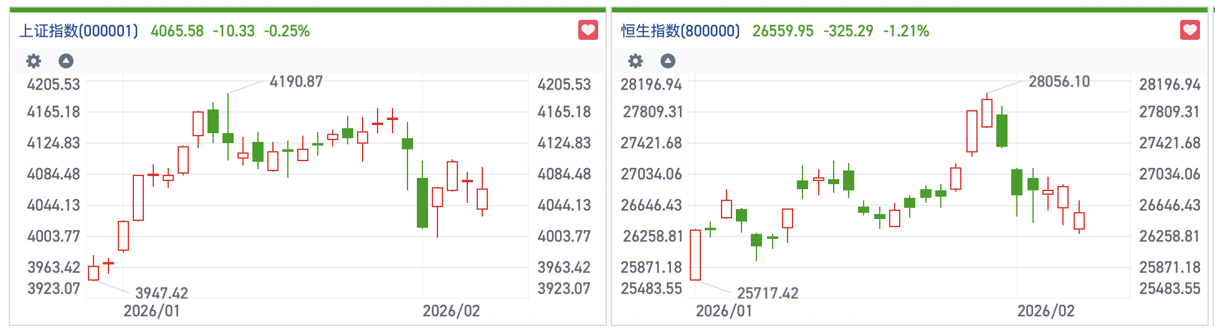Open settings gear for 恒生指数 chart
The image size is (1215, 331).
tap(636, 61)
